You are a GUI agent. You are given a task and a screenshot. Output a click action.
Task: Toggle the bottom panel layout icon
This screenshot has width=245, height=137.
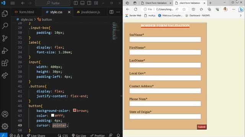point(83,3)
